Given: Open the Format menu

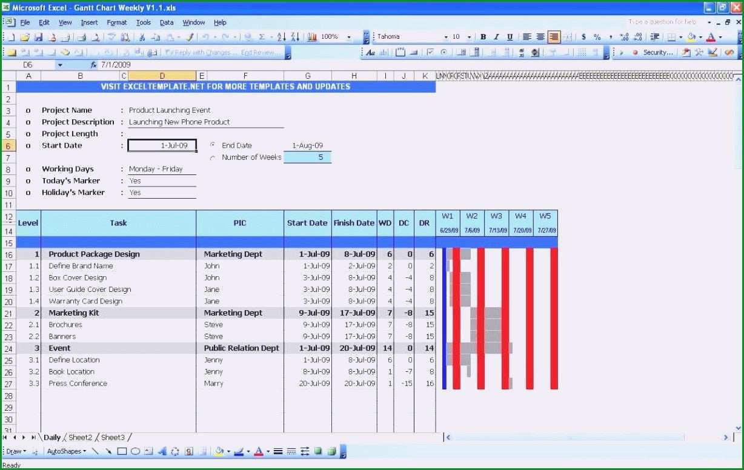Looking at the screenshot, I should tap(117, 22).
